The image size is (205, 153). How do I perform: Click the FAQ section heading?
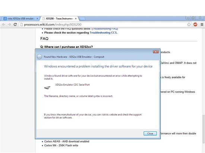pyautogui.click(x=44, y=39)
